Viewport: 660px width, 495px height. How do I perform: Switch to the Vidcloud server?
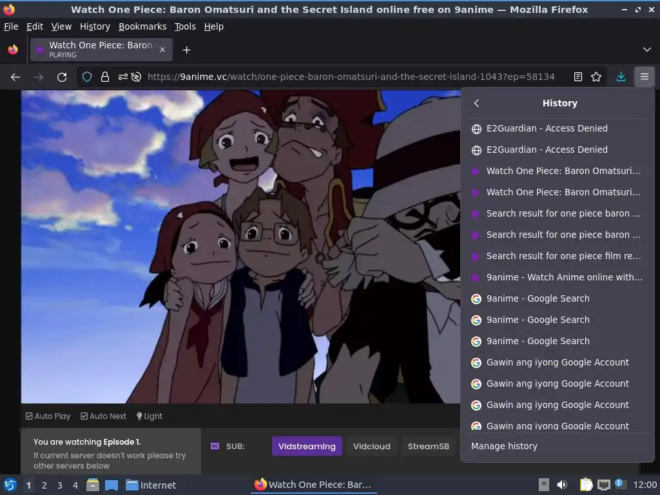point(372,446)
